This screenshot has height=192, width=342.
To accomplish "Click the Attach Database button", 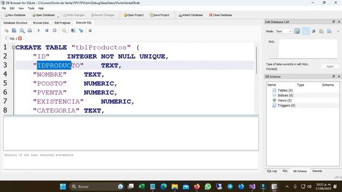I will pyautogui.click(x=191, y=15).
